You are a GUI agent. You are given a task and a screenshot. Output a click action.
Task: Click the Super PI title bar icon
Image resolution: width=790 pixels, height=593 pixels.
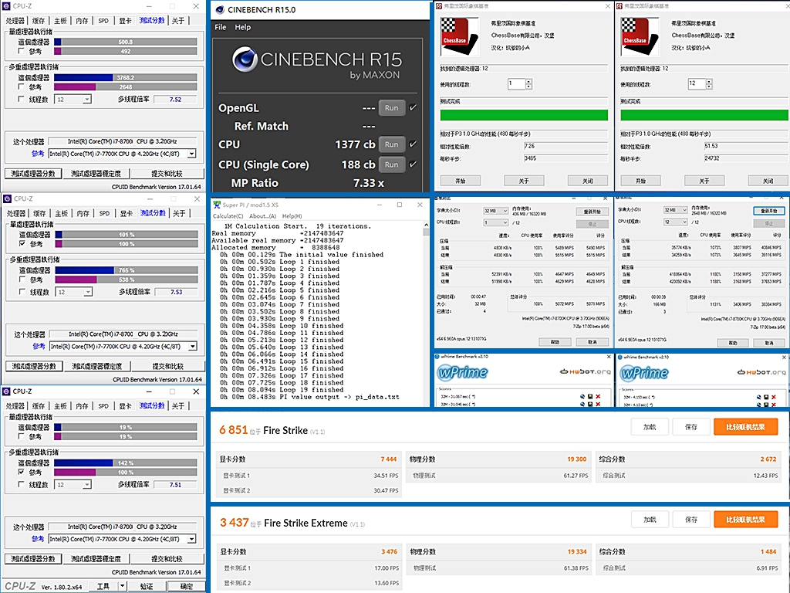coord(217,205)
